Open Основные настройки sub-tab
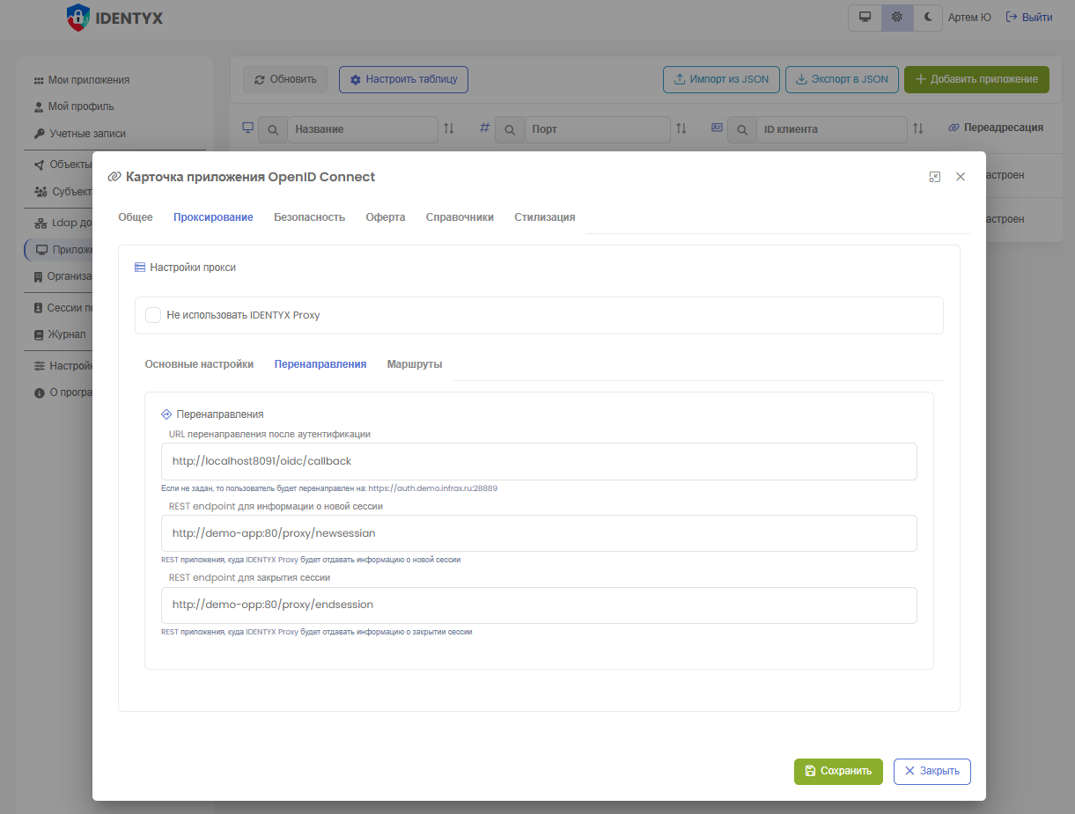This screenshot has height=814, width=1075. coord(199,364)
